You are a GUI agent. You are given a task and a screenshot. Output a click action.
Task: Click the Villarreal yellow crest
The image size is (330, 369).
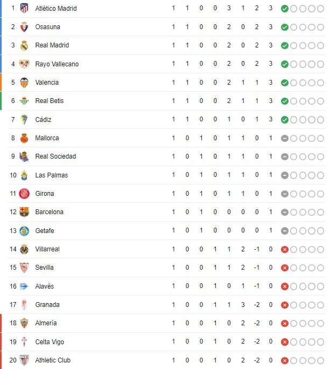coord(24,249)
